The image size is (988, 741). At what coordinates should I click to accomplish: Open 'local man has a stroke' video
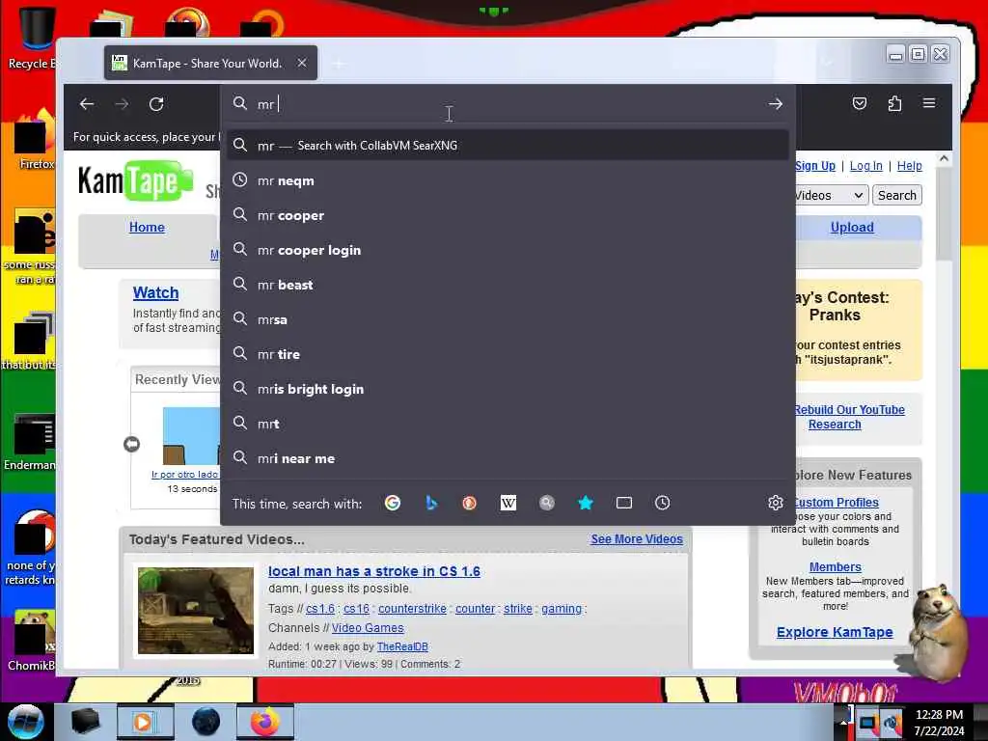pyautogui.click(x=374, y=571)
